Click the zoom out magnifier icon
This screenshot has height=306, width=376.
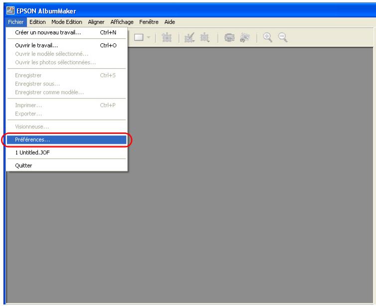283,37
